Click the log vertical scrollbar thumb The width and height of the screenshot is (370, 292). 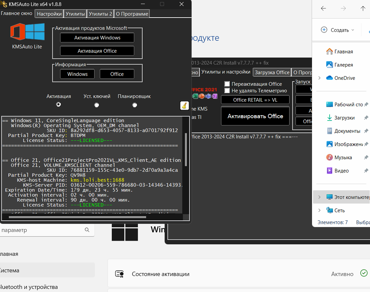click(186, 149)
